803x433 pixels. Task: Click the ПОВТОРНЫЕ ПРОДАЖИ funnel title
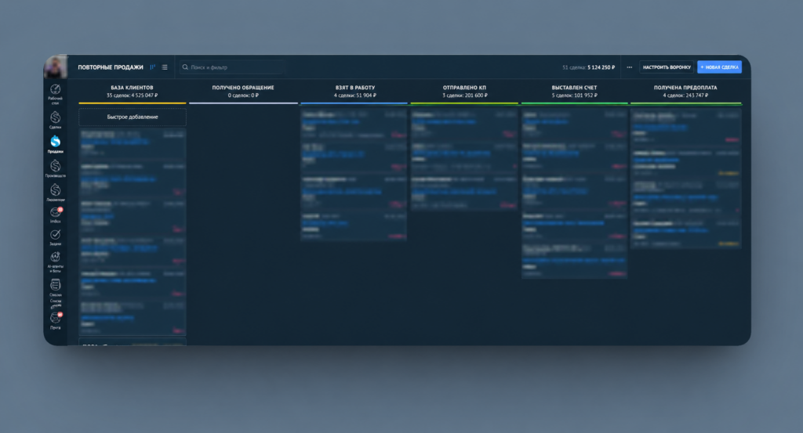pyautogui.click(x=111, y=67)
